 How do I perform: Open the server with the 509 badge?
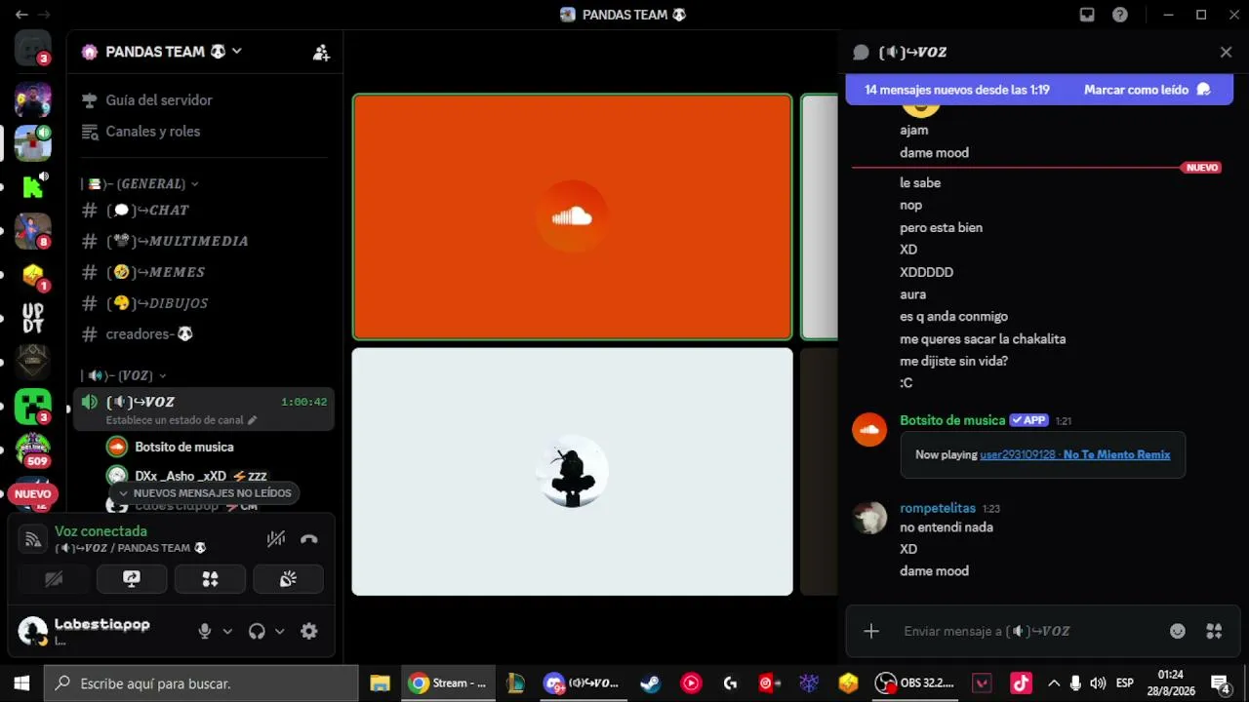[32, 449]
